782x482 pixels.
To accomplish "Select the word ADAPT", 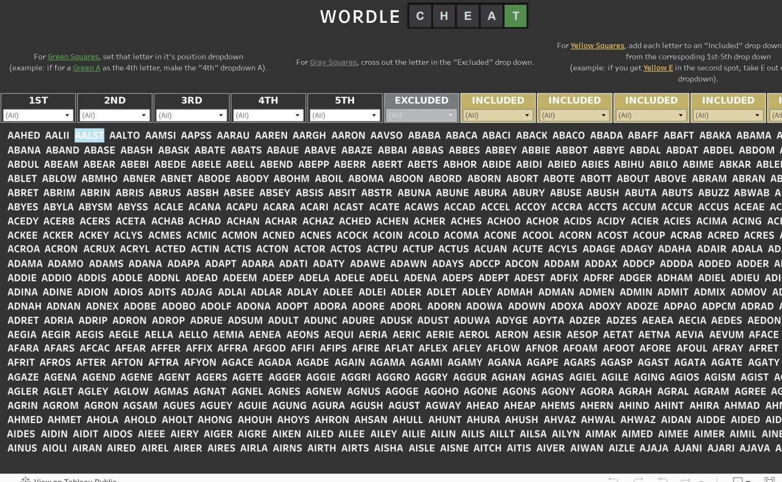I will pos(220,264).
